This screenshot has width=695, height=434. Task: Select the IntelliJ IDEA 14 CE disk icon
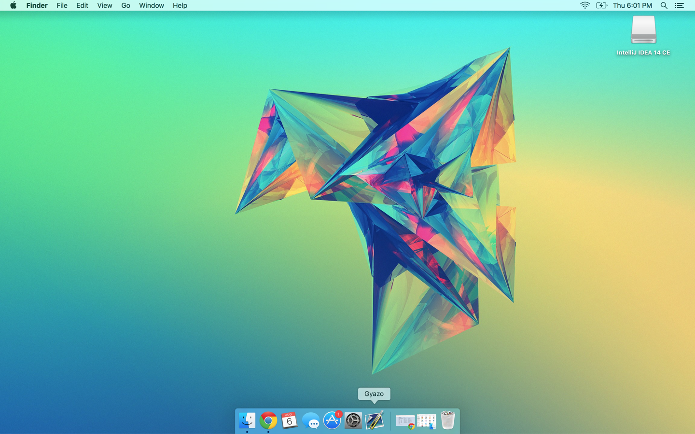click(643, 30)
